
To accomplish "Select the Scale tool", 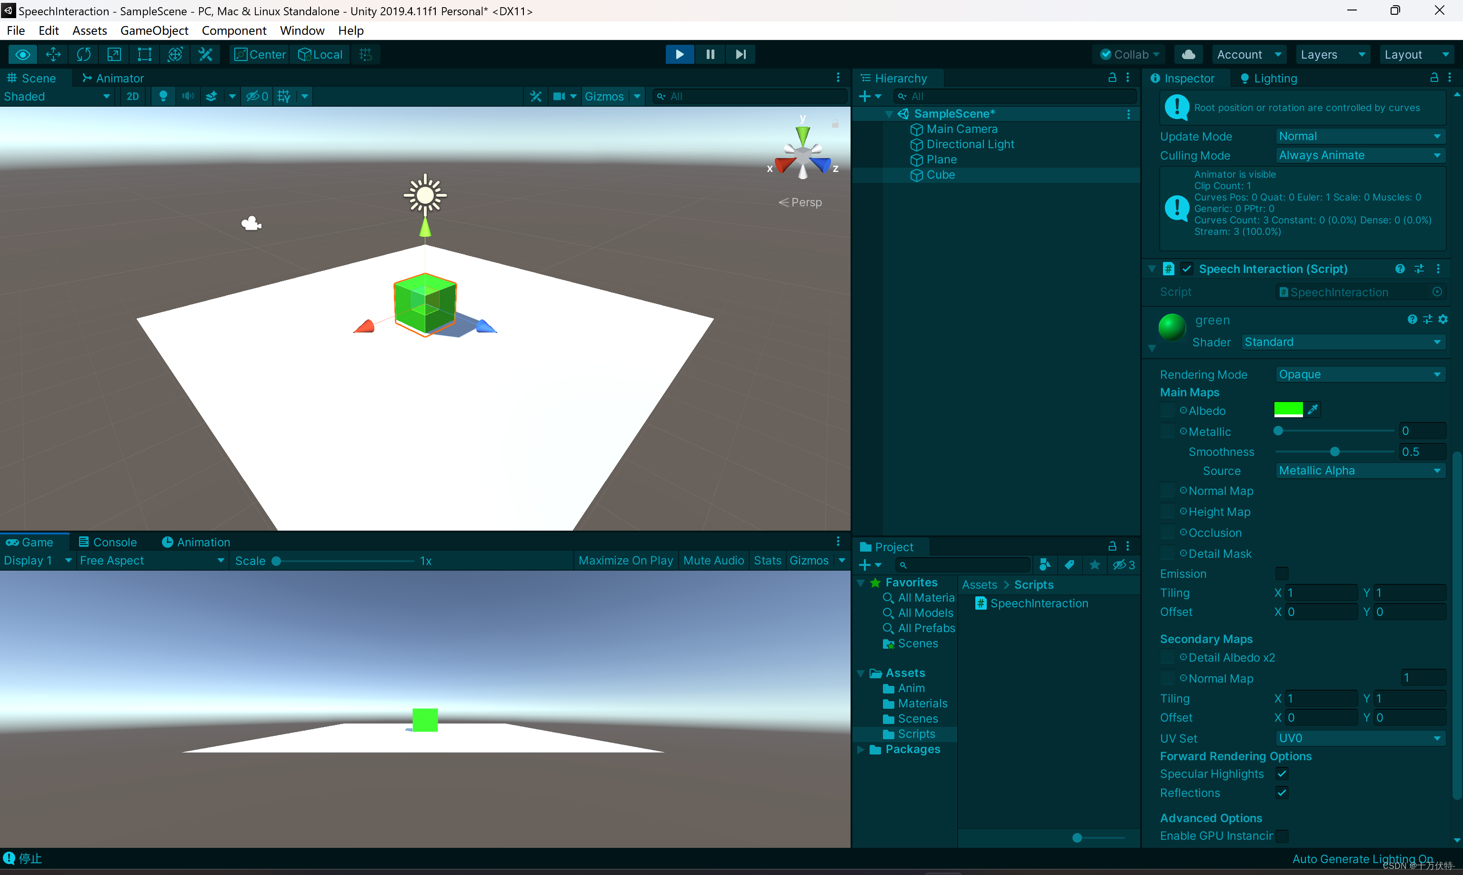I will [114, 54].
